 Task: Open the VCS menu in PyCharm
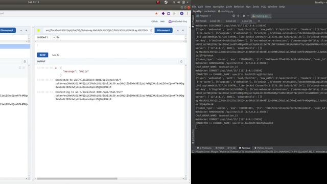(x=263, y=7)
